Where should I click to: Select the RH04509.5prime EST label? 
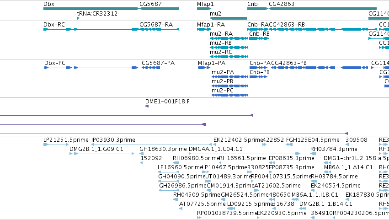pyautogui.click(x=197, y=195)
